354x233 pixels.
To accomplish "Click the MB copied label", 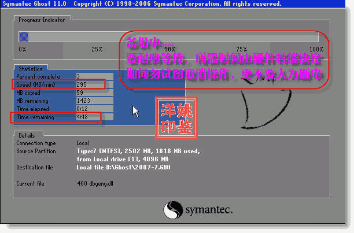I will click(28, 93).
